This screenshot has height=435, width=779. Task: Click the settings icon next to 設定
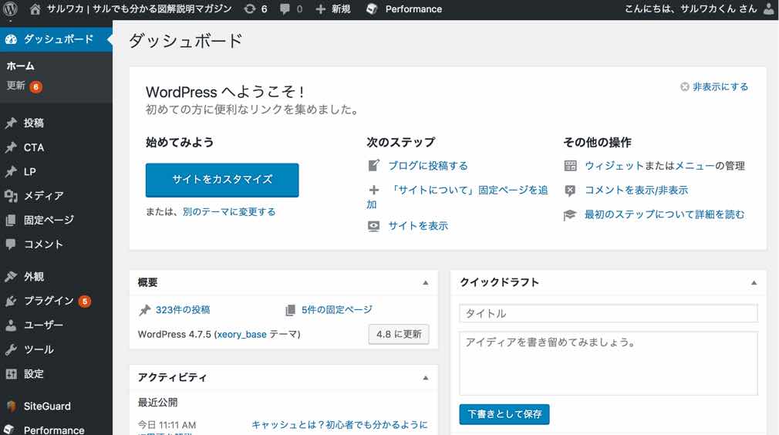click(11, 374)
